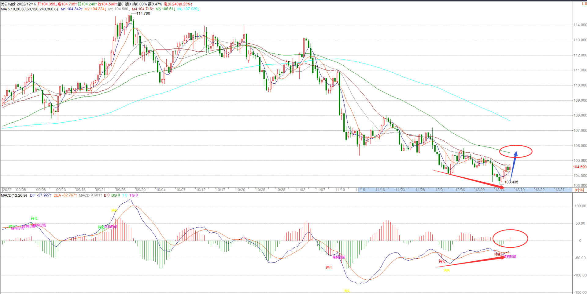
Task: Click the blue upward arrow annotation
Action: [514, 166]
